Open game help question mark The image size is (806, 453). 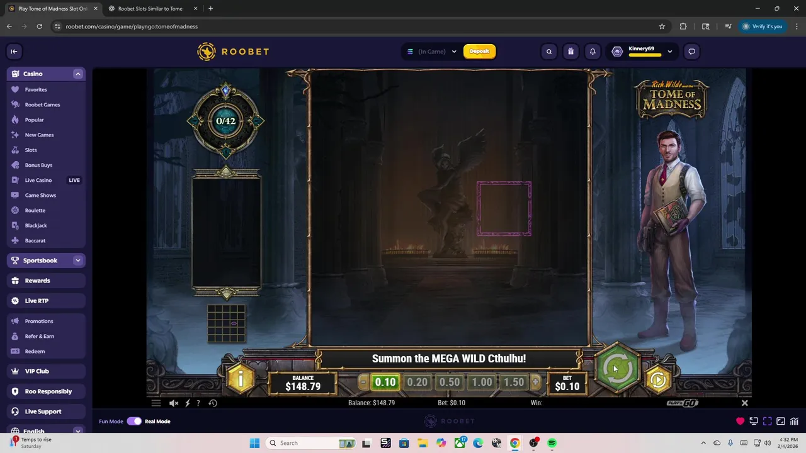pyautogui.click(x=198, y=403)
